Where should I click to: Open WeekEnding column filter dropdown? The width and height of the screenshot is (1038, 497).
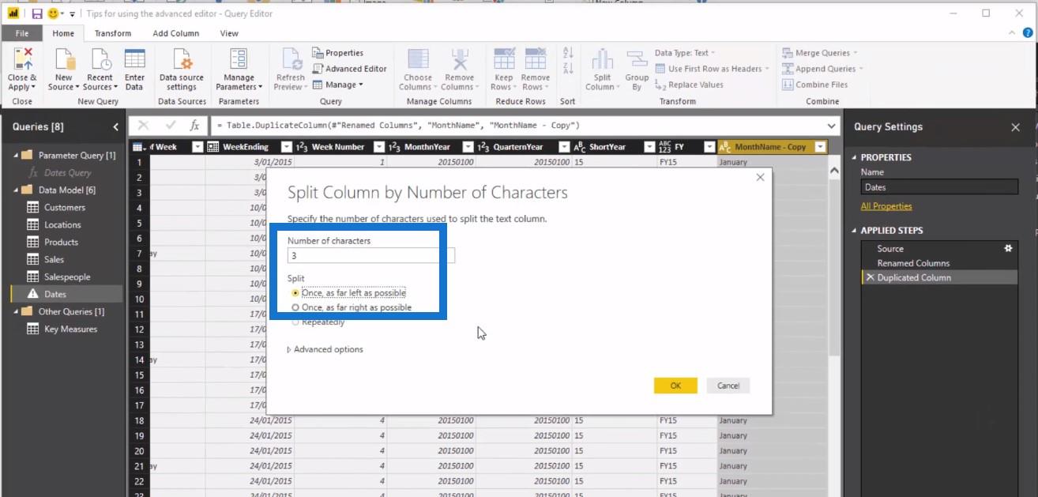click(x=285, y=147)
